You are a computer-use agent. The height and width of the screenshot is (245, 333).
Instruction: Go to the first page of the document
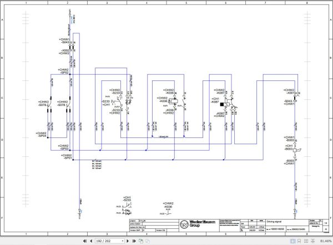pyautogui.click(x=85, y=241)
